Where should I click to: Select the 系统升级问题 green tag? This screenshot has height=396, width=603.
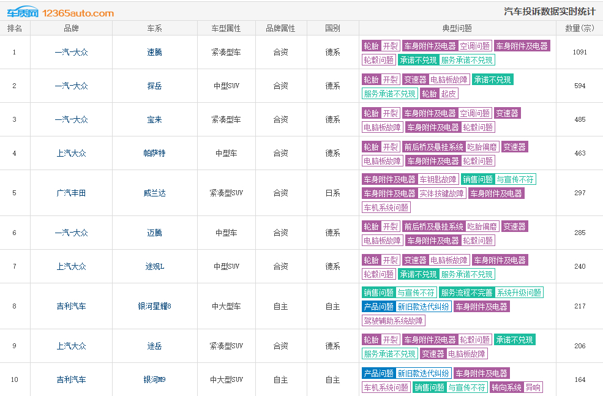(x=519, y=293)
